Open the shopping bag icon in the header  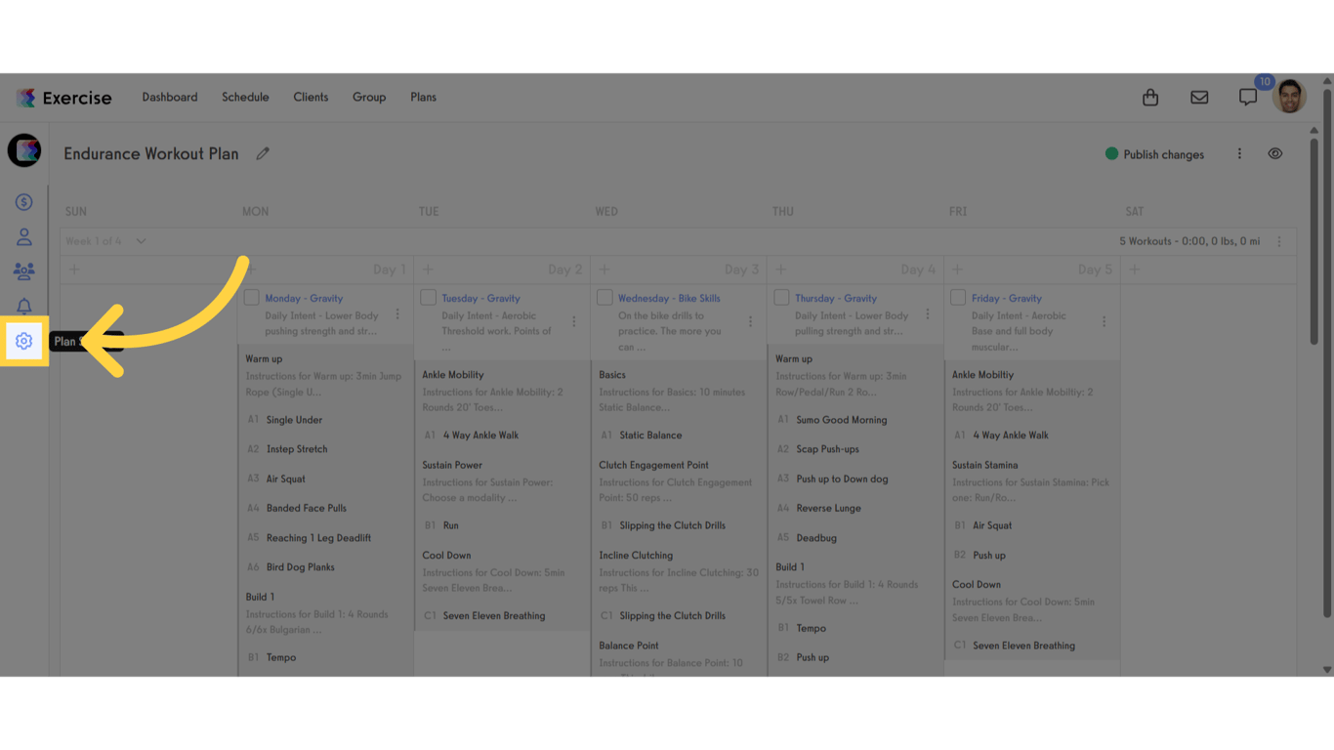[1149, 97]
